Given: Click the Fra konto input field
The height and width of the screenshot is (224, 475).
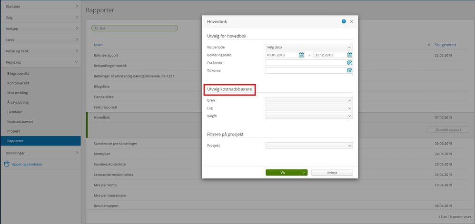Looking at the screenshot, I should click(306, 63).
